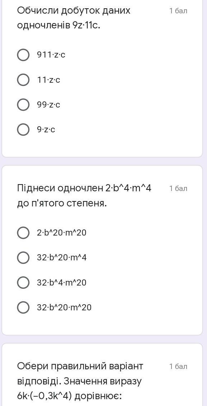Viewport: 207px width, 406px height.
Task: Mark 99·z·c radio button as answer
Action: (x=23, y=105)
